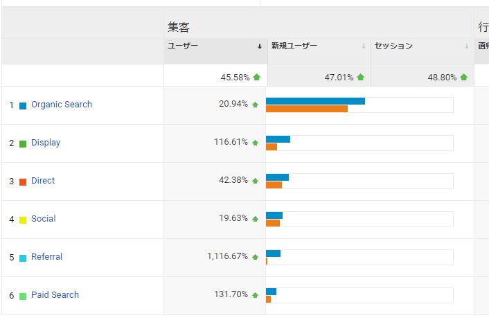Open the Organic Search channel link
Image resolution: width=489 pixels, height=320 pixels.
coord(62,105)
